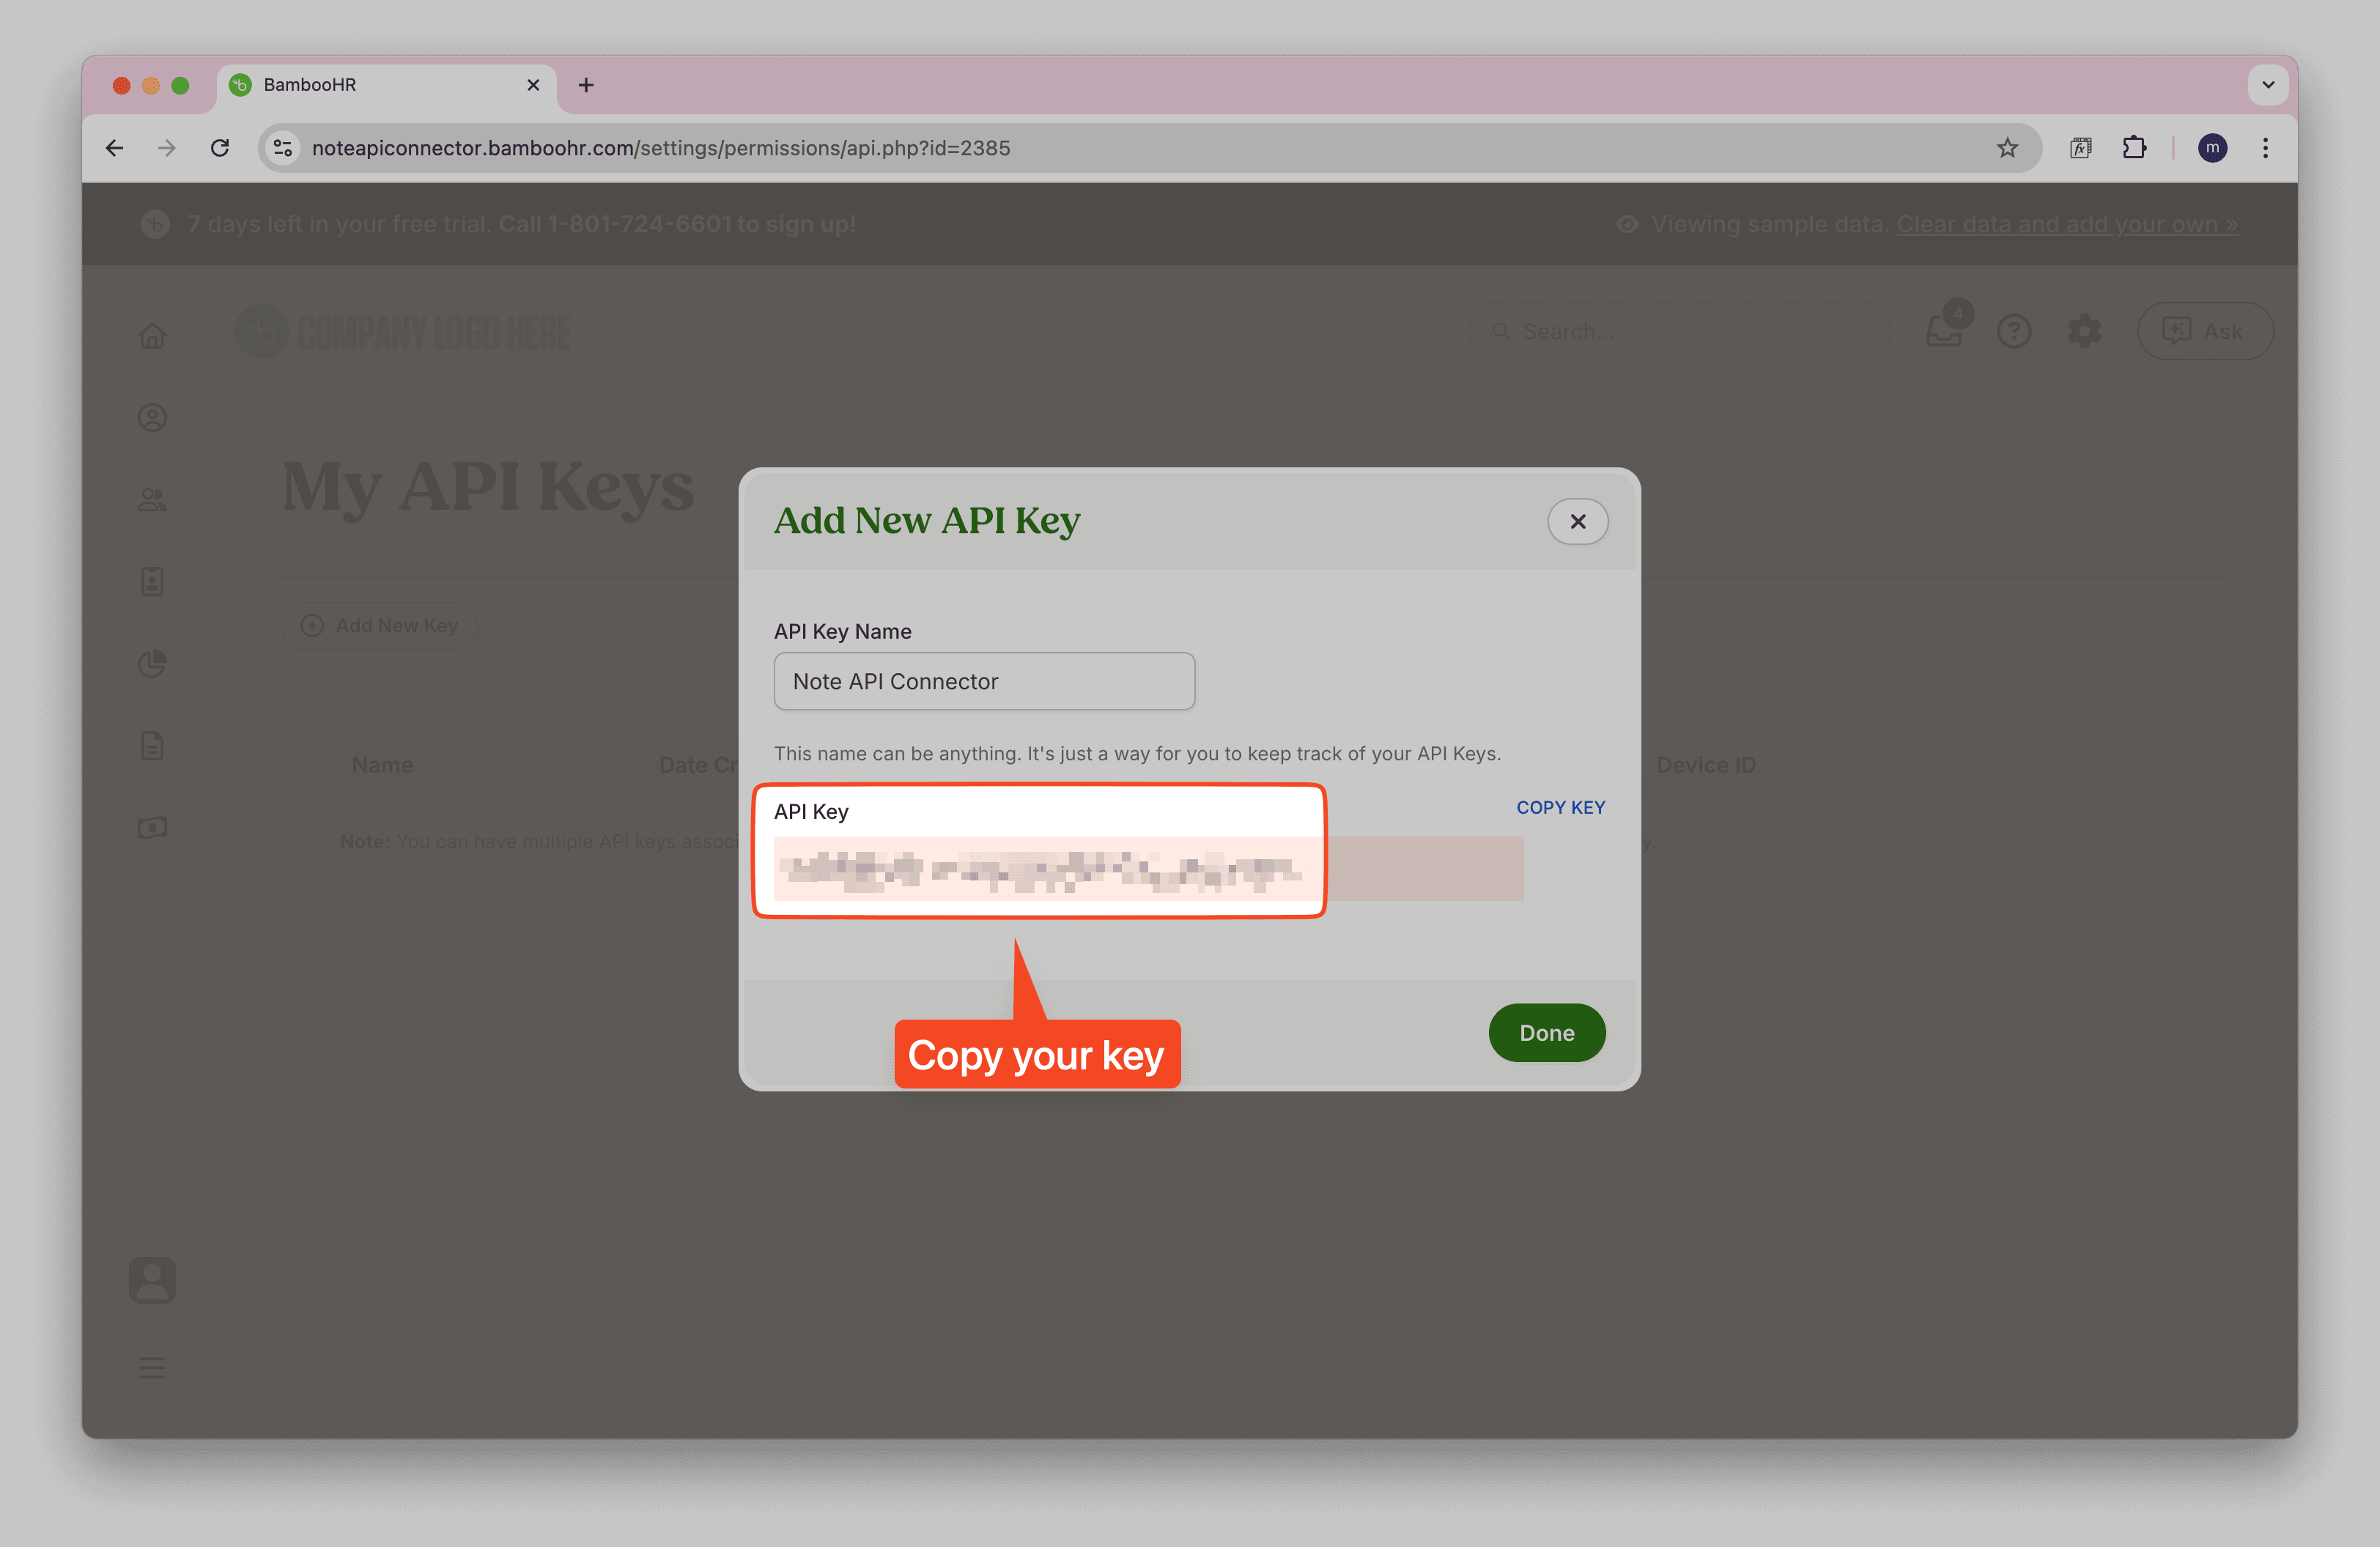The width and height of the screenshot is (2380, 1547).
Task: Click the API Key Name input field
Action: point(984,681)
